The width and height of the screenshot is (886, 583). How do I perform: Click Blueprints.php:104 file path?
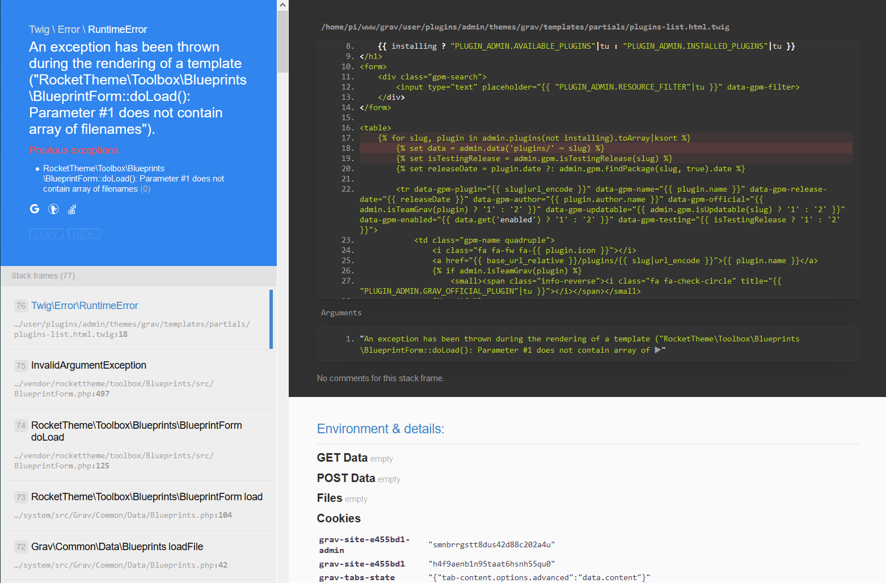point(123,515)
